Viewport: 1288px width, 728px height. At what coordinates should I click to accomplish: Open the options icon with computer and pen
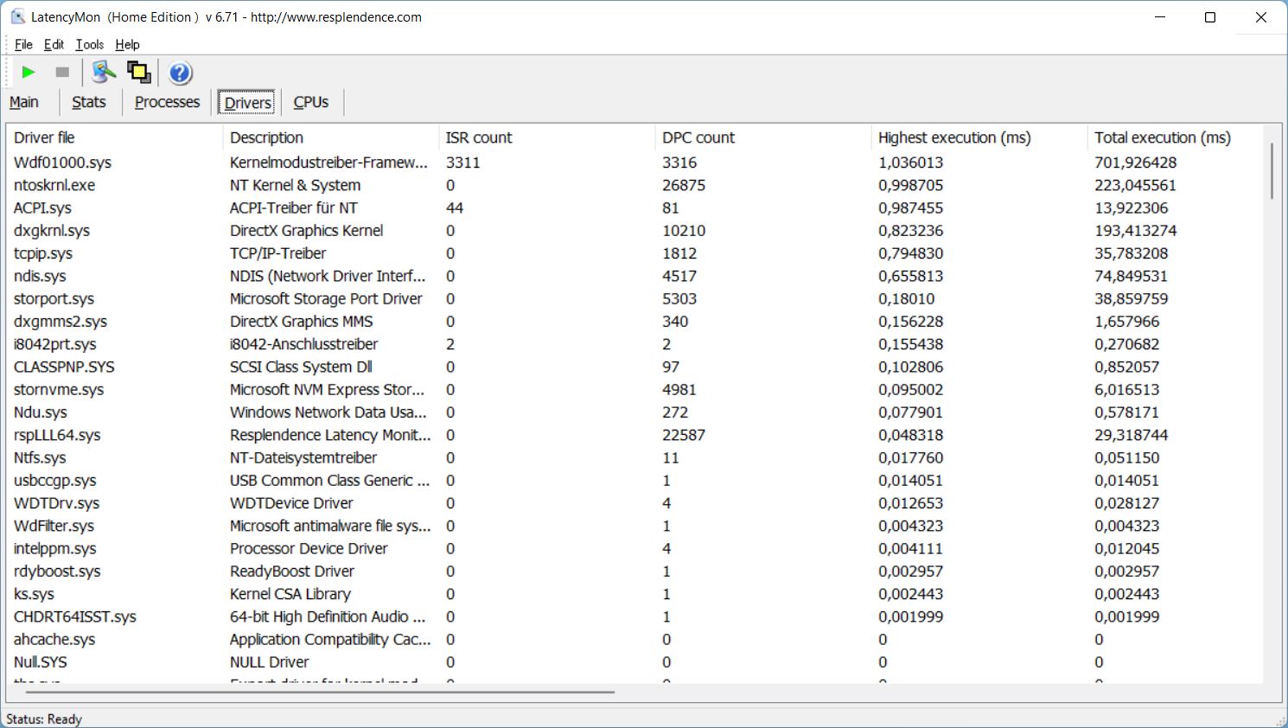coord(104,73)
